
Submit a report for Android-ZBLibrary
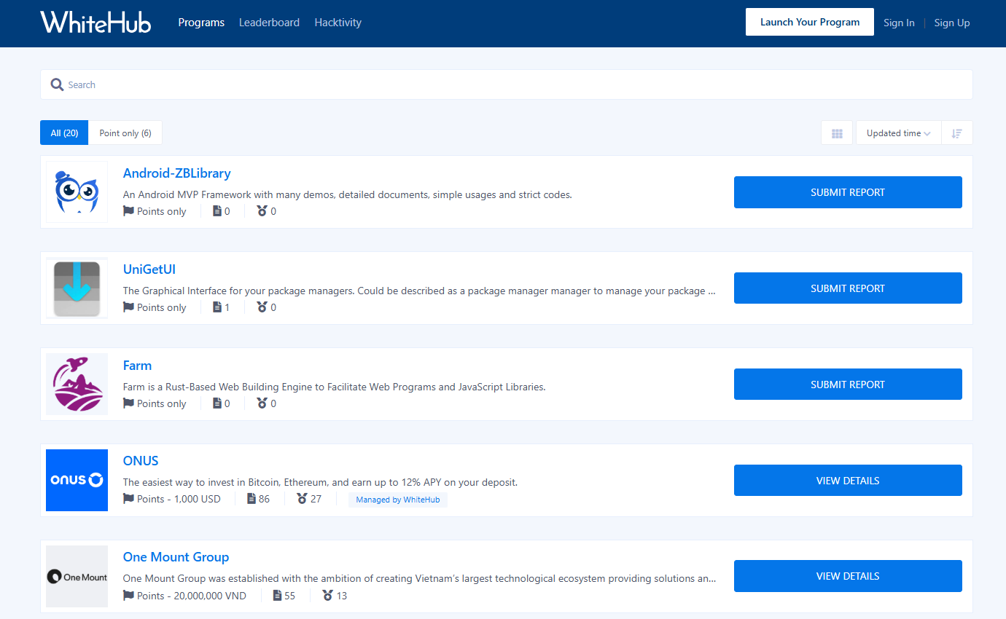coord(848,192)
